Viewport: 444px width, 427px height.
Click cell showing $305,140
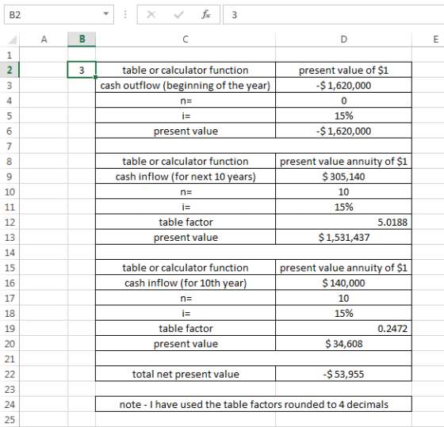tap(343, 177)
